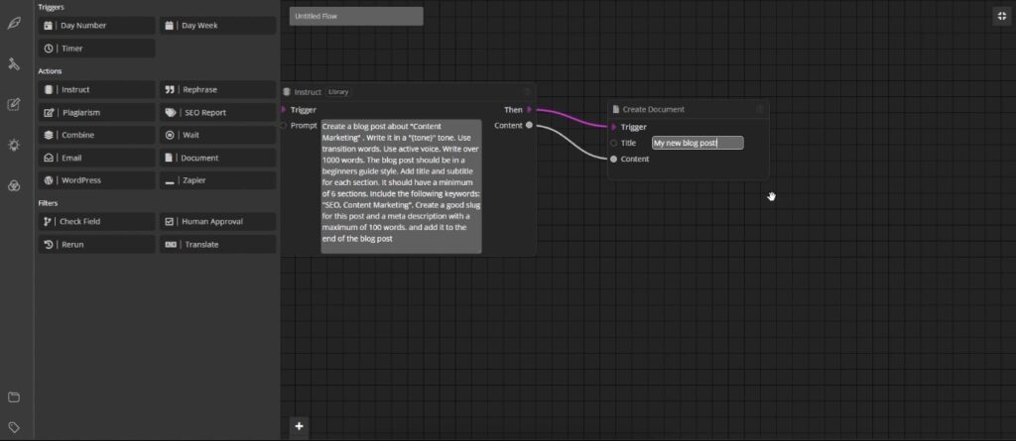Add the Translate filter block
The width and height of the screenshot is (1016, 441).
tap(217, 244)
